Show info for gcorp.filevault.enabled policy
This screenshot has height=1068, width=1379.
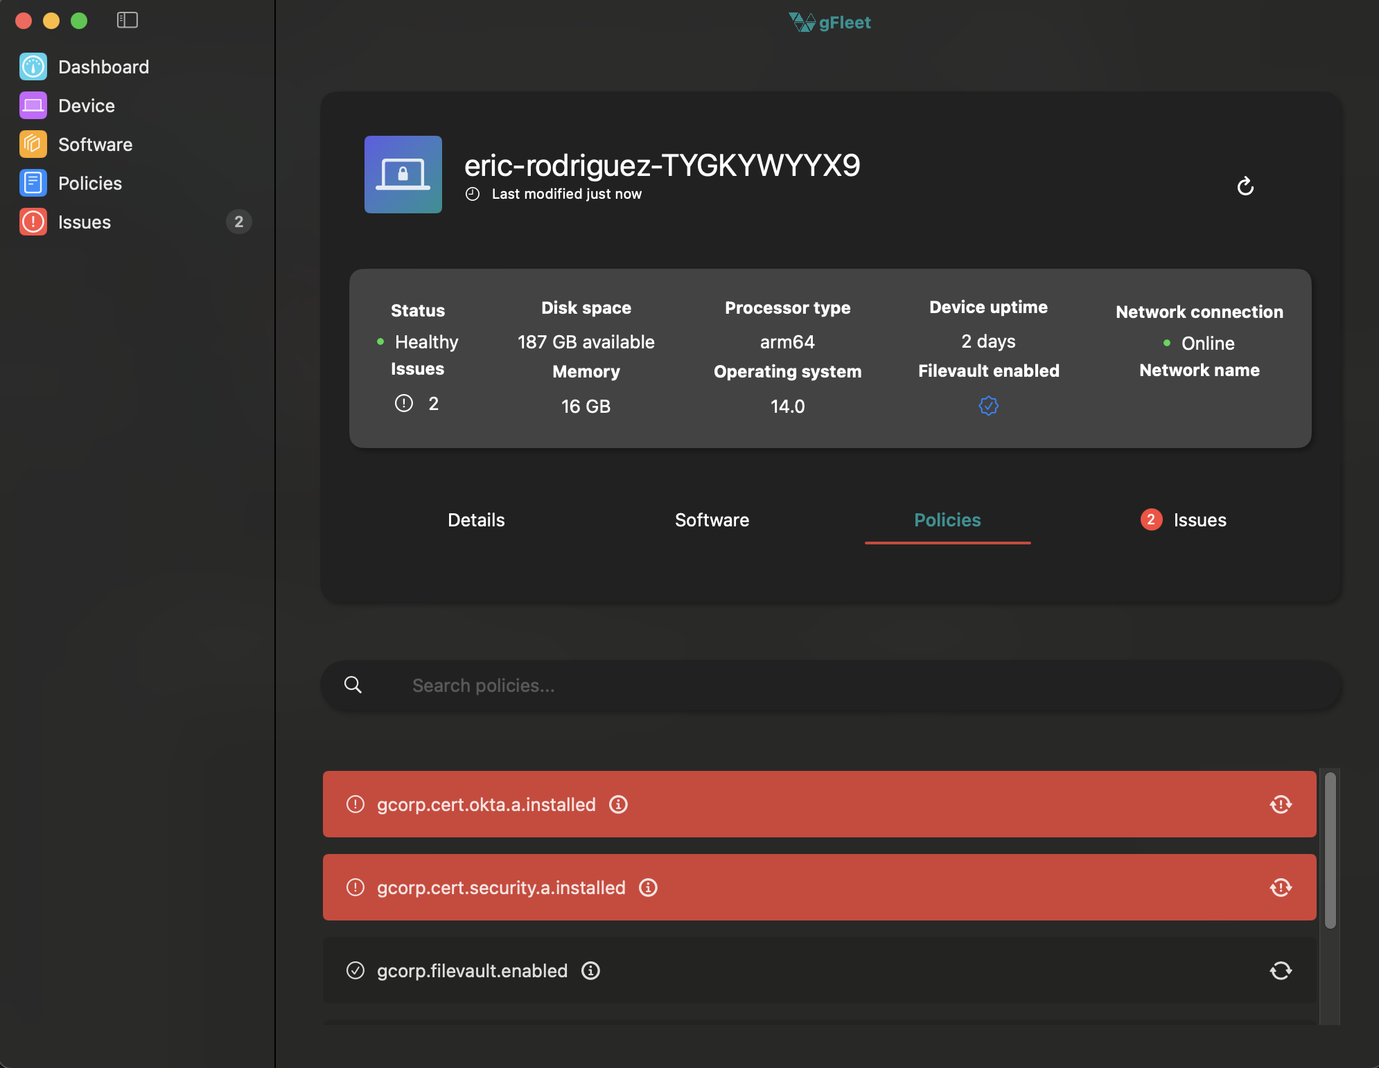(x=590, y=970)
